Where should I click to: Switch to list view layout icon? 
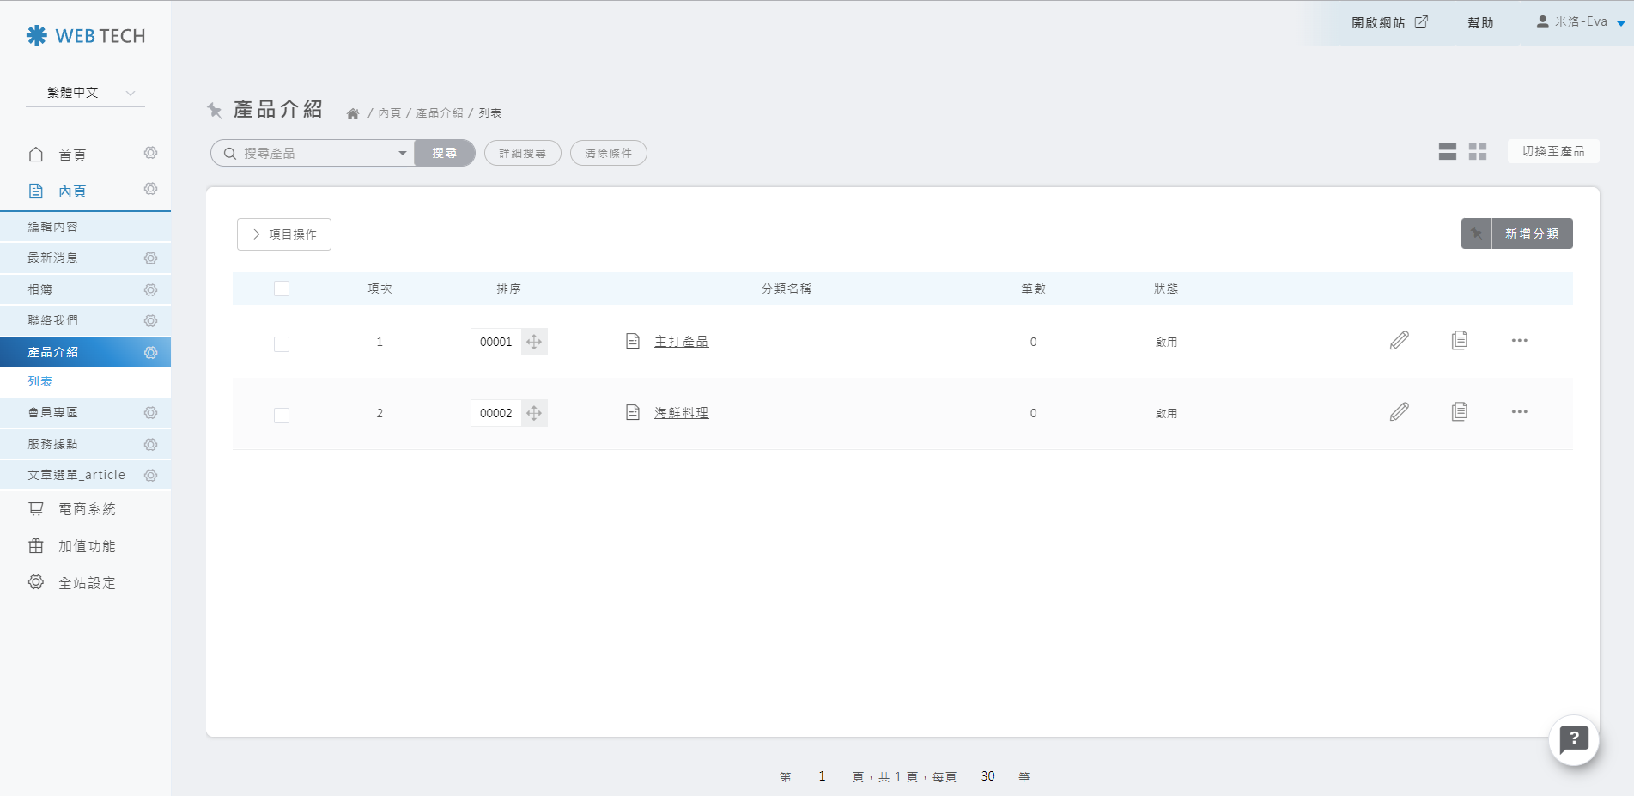(x=1447, y=152)
